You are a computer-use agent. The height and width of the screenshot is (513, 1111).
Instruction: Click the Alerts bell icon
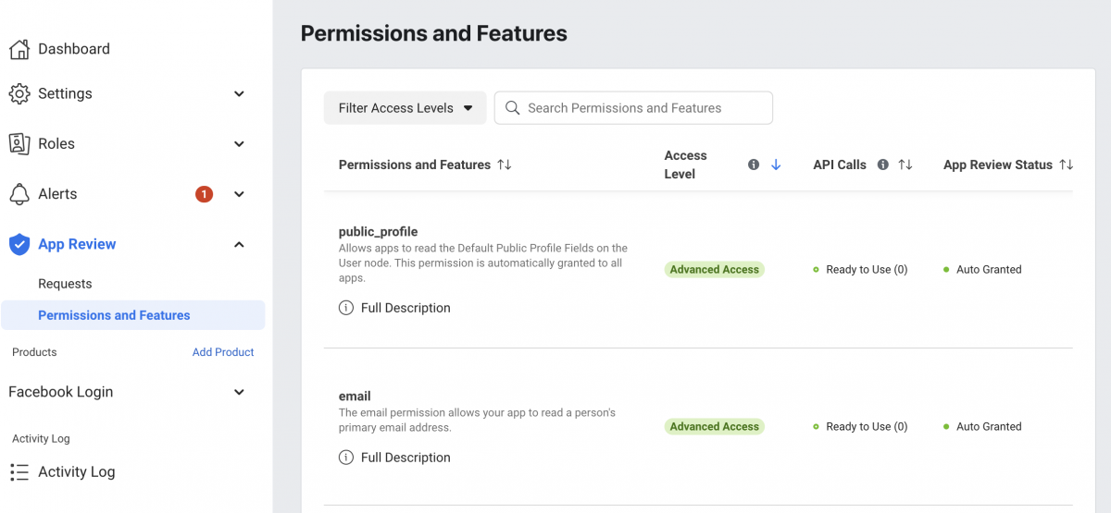19,194
